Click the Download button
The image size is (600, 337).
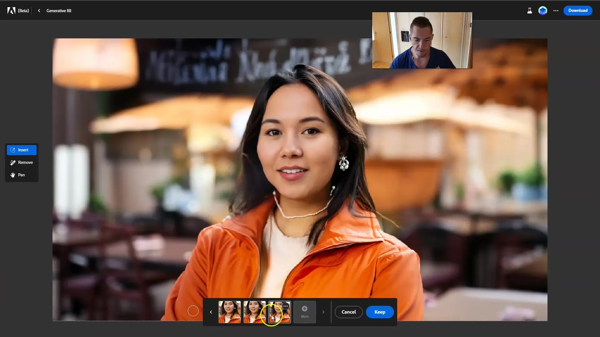[578, 10]
